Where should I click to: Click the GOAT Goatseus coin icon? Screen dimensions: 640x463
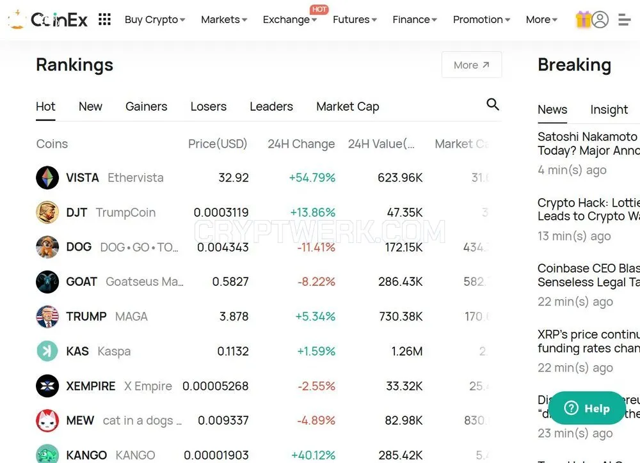coord(47,281)
